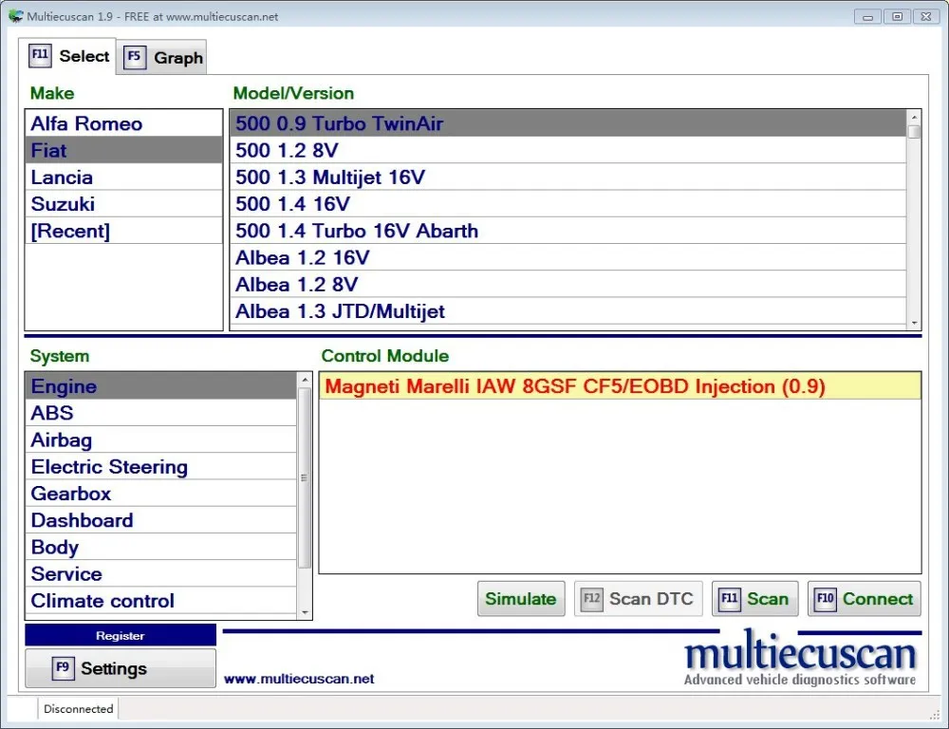
Task: Click the Simulate button
Action: coord(521,599)
